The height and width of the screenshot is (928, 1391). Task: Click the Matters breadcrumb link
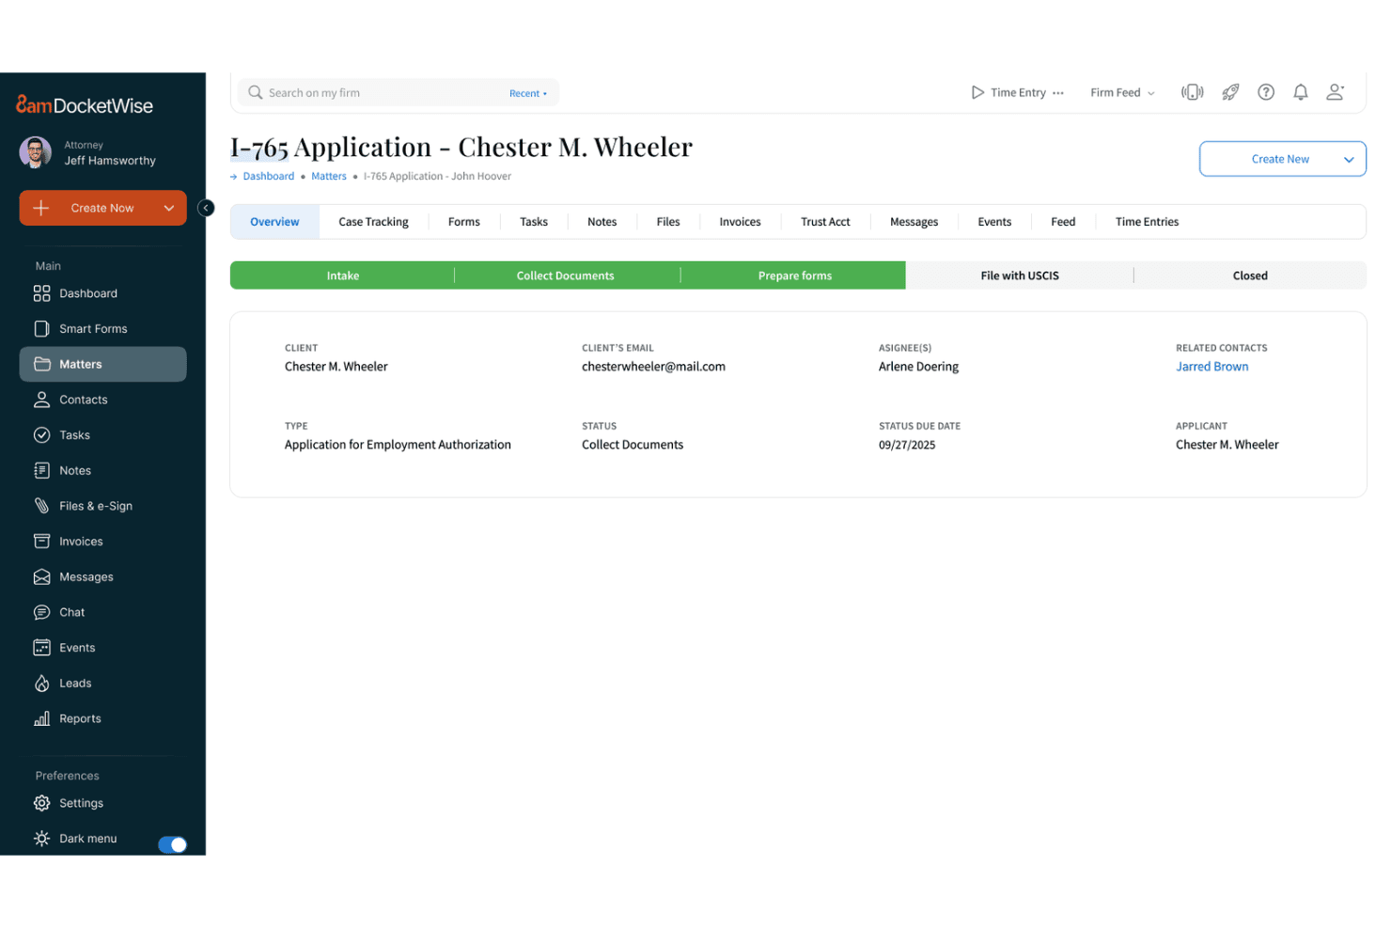(329, 176)
